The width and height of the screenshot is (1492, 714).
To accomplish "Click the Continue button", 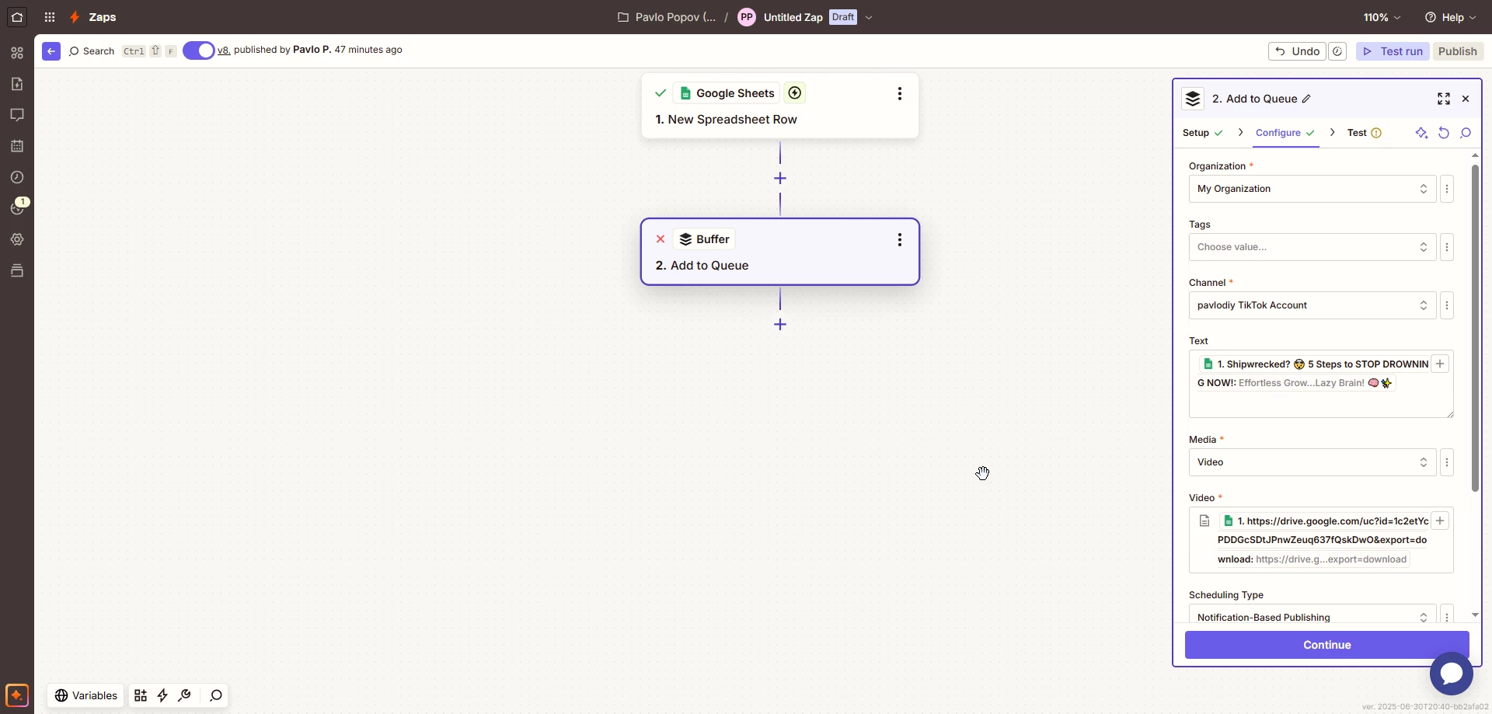I will click(x=1326, y=645).
